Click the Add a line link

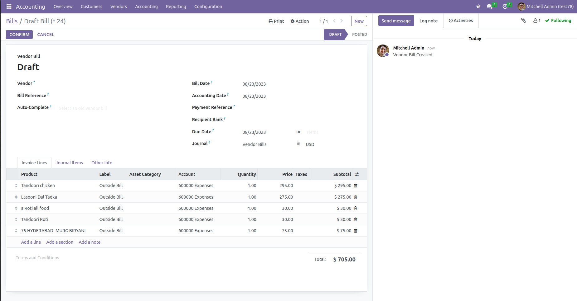(x=31, y=242)
